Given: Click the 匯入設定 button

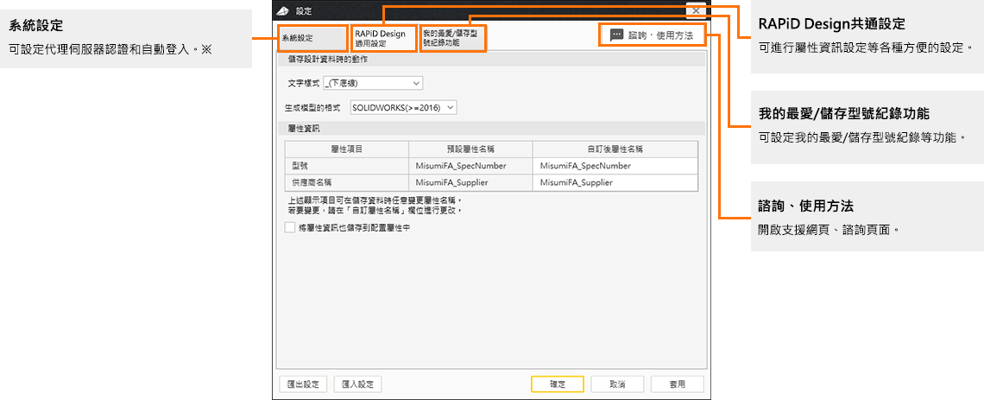Looking at the screenshot, I should pos(357,384).
